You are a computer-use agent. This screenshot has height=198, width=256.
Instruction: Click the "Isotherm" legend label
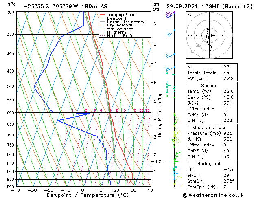pos(116,32)
